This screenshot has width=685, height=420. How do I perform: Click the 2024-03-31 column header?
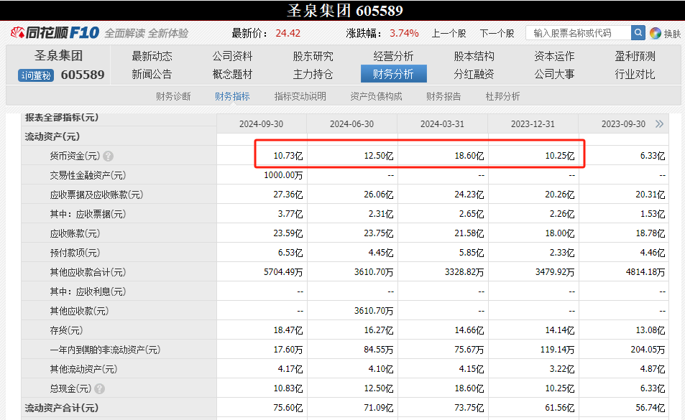point(442,124)
